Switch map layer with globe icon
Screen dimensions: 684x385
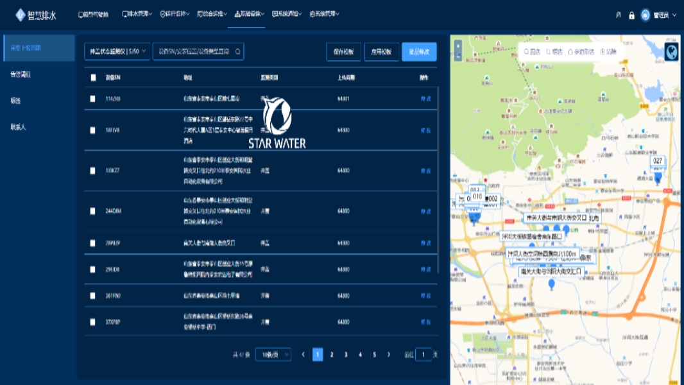[x=672, y=52]
